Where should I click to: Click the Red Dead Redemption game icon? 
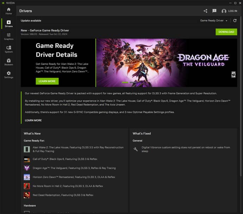click(x=27, y=195)
